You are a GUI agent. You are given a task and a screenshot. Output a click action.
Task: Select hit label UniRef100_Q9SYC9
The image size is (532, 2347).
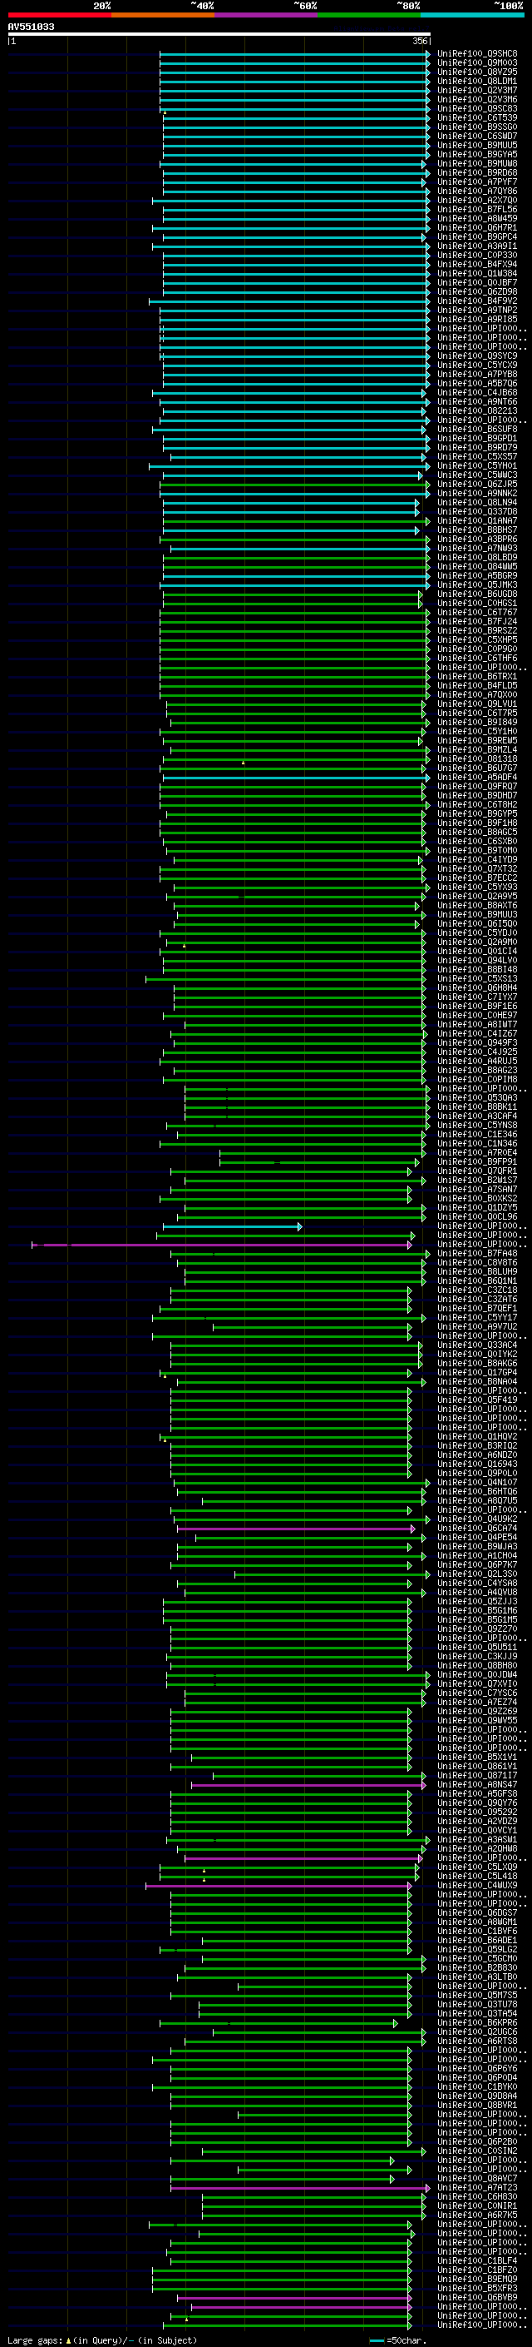[476, 356]
